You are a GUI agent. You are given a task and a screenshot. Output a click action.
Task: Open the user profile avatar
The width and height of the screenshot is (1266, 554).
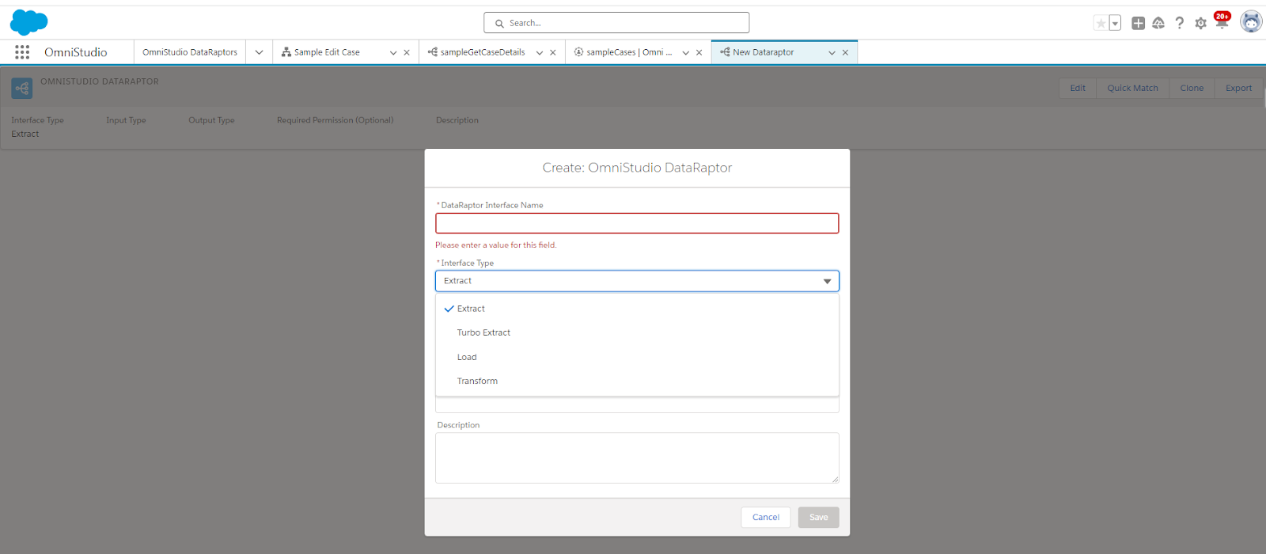[x=1251, y=22]
